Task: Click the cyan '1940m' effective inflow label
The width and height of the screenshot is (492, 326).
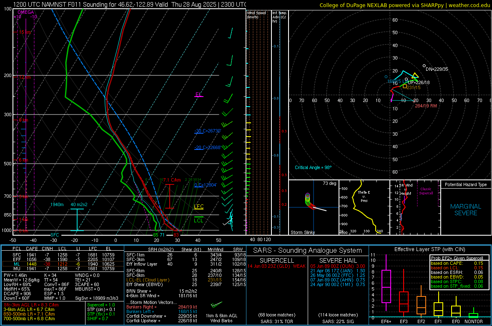Action: (x=57, y=204)
